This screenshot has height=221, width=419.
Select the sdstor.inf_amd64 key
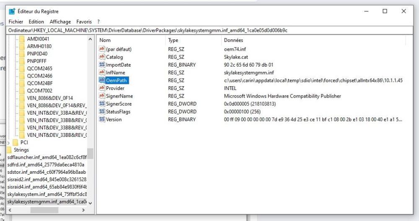(x=47, y=172)
